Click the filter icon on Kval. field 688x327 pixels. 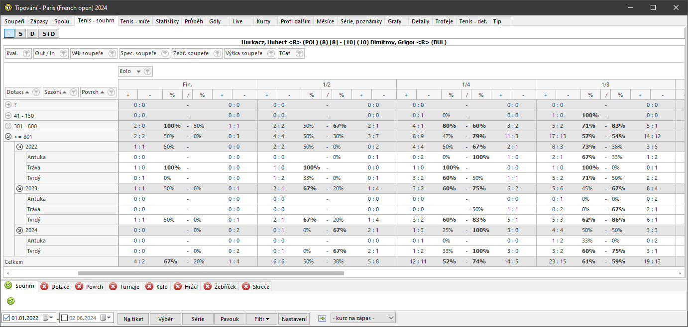[x=26, y=54]
